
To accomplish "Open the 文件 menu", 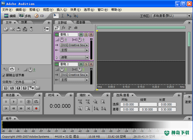I will 7,10.
